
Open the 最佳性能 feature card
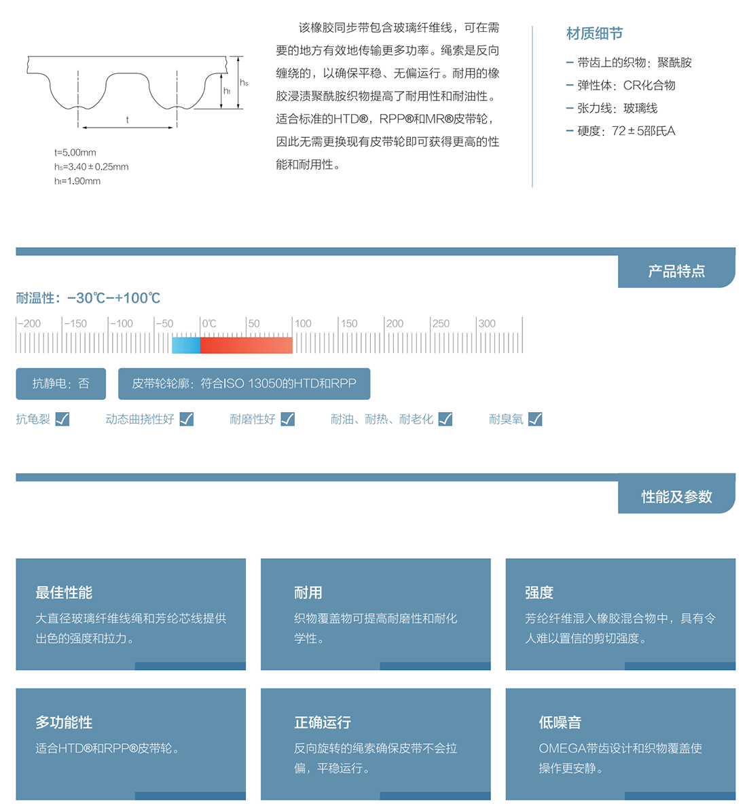130,614
